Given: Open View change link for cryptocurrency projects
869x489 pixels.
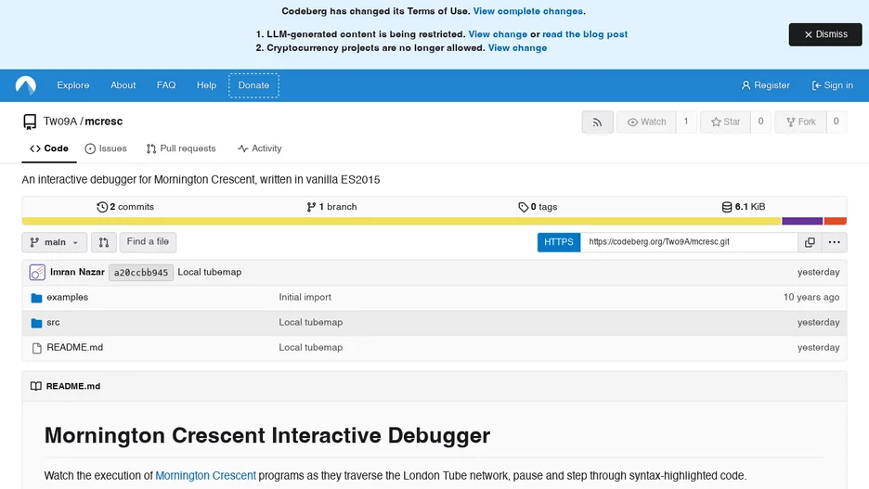Looking at the screenshot, I should coord(517,48).
